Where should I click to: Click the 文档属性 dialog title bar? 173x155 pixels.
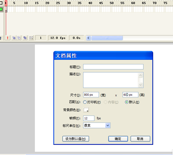point(103,56)
